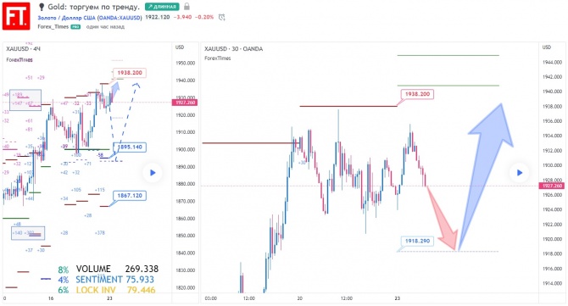Image resolution: width=568 pixels, height=306 pixels.
Task: Open Forex_Times author profile link
Action: (x=53, y=27)
